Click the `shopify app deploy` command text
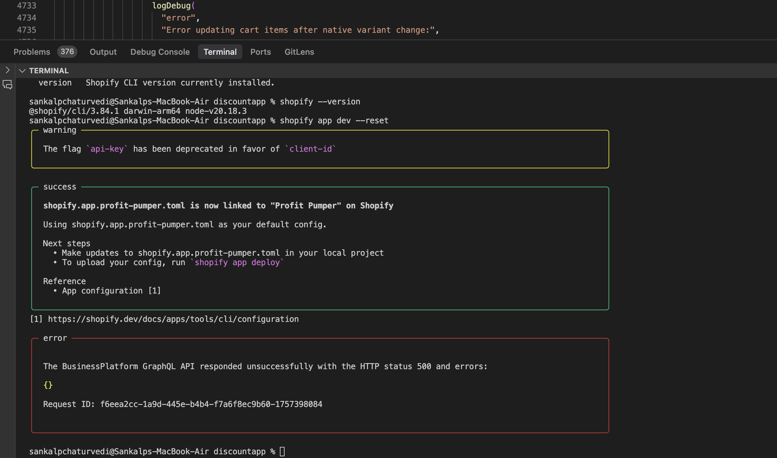The width and height of the screenshot is (777, 458). [x=237, y=262]
